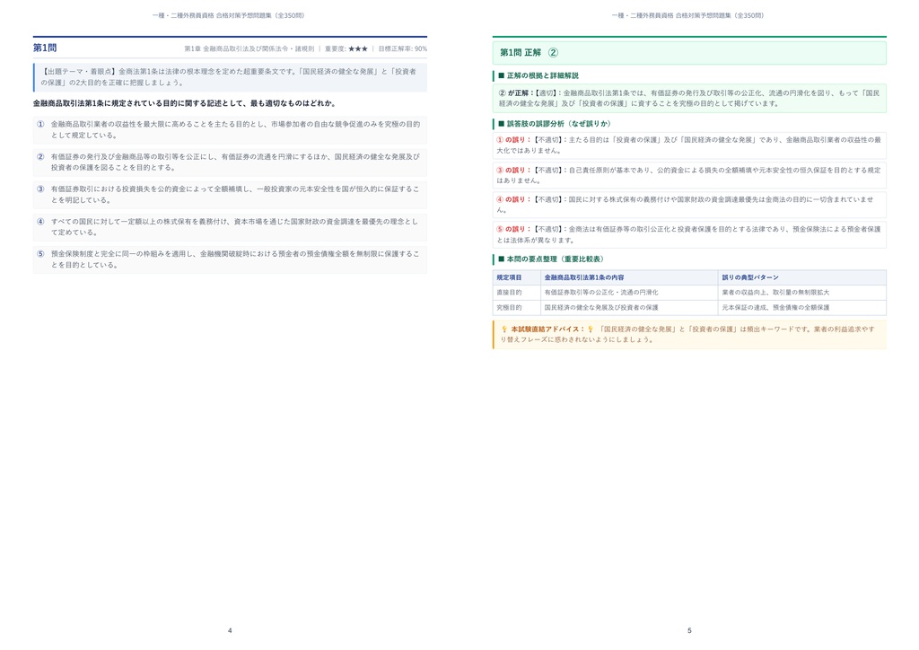Select answer text 金融商品取引業者の収益性を最大限に高める…
Image resolution: width=919 pixels, height=650 pixels.
235,129
